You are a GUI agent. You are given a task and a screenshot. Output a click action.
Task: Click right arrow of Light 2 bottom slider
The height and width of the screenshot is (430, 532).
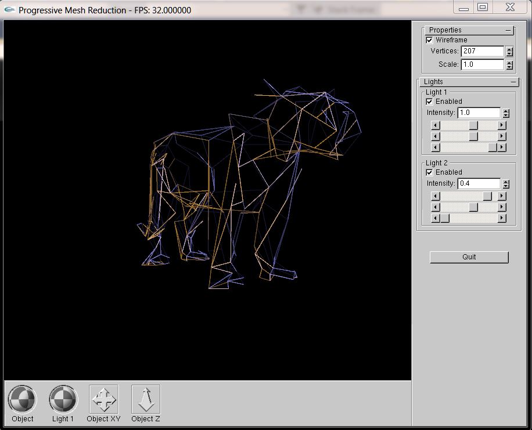tap(502, 218)
